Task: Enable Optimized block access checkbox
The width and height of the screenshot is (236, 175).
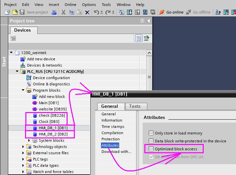Action: click(151, 149)
